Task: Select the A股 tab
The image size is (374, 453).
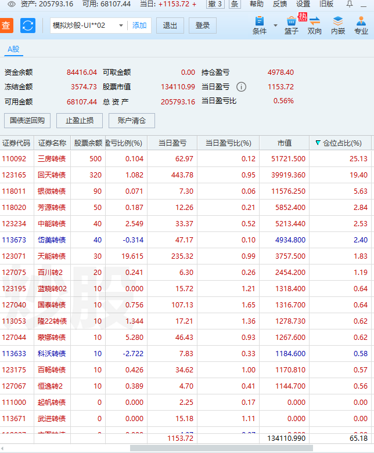Action: (13, 49)
